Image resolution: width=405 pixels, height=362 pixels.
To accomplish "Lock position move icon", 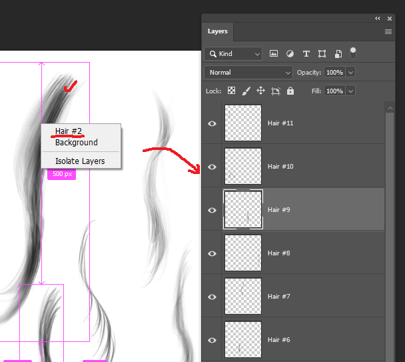I will (x=260, y=91).
